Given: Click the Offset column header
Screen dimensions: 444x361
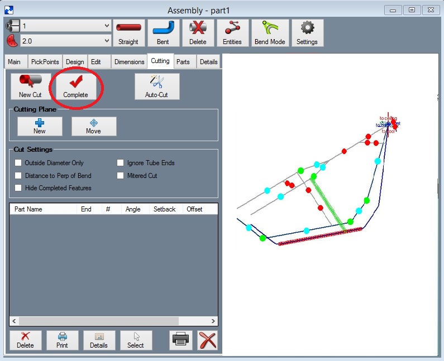Looking at the screenshot, I should click(x=200, y=209).
